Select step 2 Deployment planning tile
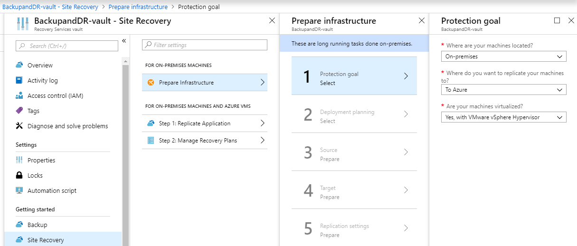The width and height of the screenshot is (577, 246). [354, 114]
